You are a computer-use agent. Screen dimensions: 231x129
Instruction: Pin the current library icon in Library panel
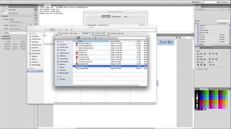[x=225, y=10]
